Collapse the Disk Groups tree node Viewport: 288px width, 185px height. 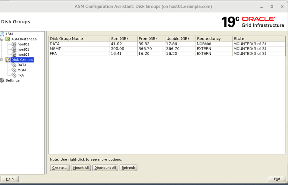coord(2,60)
